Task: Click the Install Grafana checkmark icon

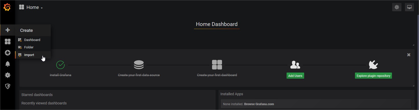Action: point(60,65)
